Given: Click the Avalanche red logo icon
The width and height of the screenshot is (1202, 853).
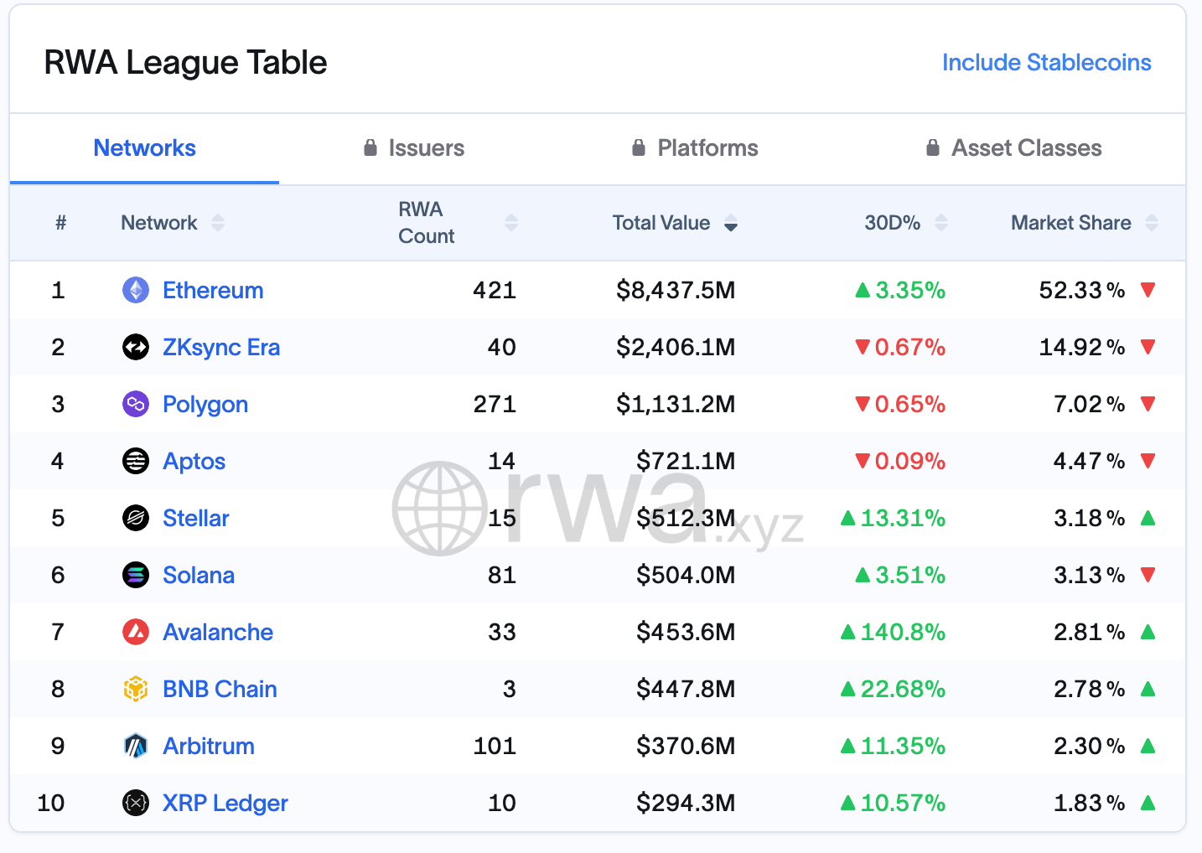Looking at the screenshot, I should click(136, 632).
